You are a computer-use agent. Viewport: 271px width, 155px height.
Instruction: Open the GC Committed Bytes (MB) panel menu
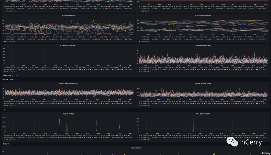pos(203,15)
